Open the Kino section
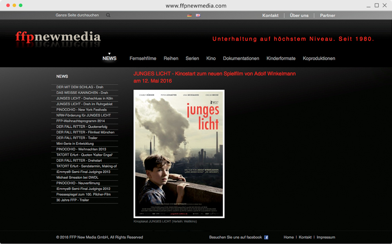The width and height of the screenshot is (392, 244). coord(211,58)
